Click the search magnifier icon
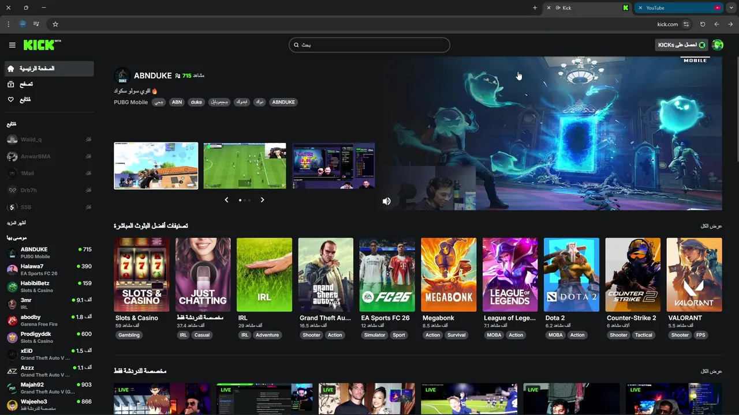 (296, 45)
